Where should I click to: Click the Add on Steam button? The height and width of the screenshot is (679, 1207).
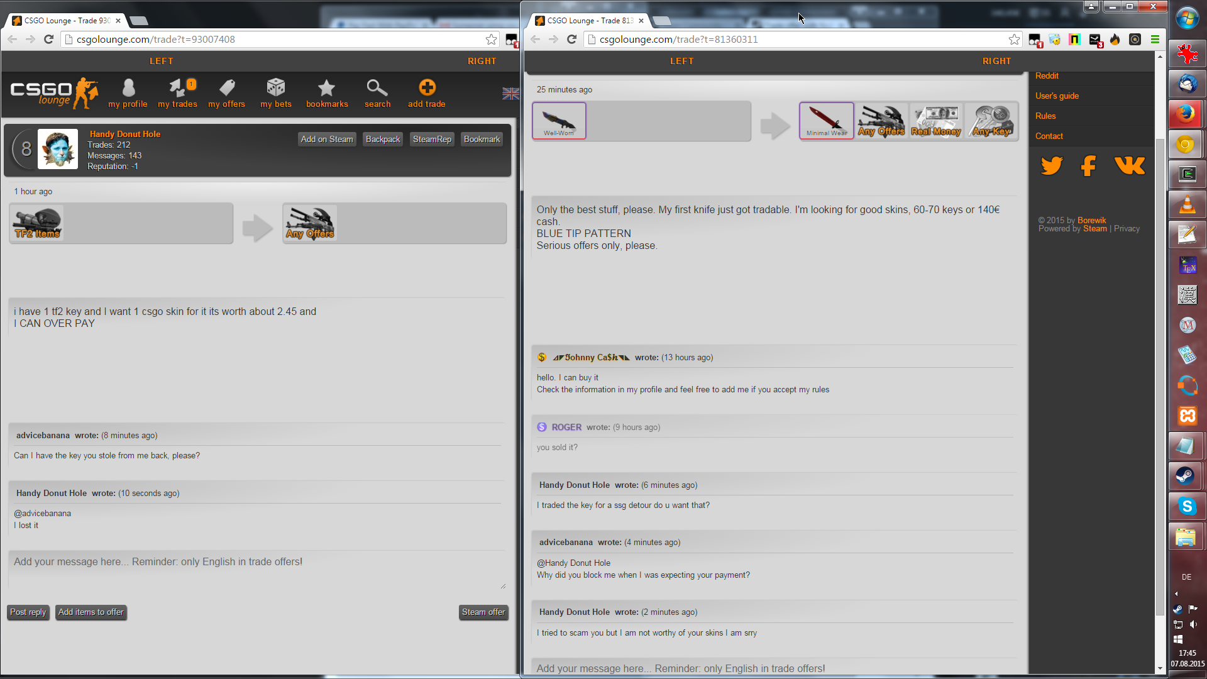pyautogui.click(x=326, y=140)
